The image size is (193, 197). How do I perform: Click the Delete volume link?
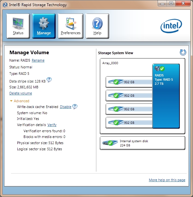(x=21, y=93)
